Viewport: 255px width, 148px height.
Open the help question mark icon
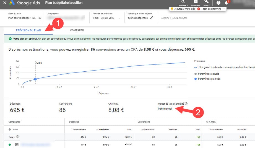(x=218, y=3)
